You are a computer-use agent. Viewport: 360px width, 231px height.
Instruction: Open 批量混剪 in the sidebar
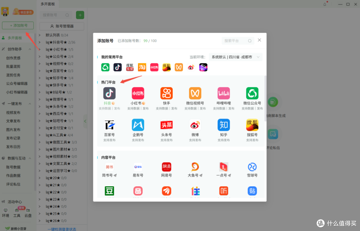[13, 66]
